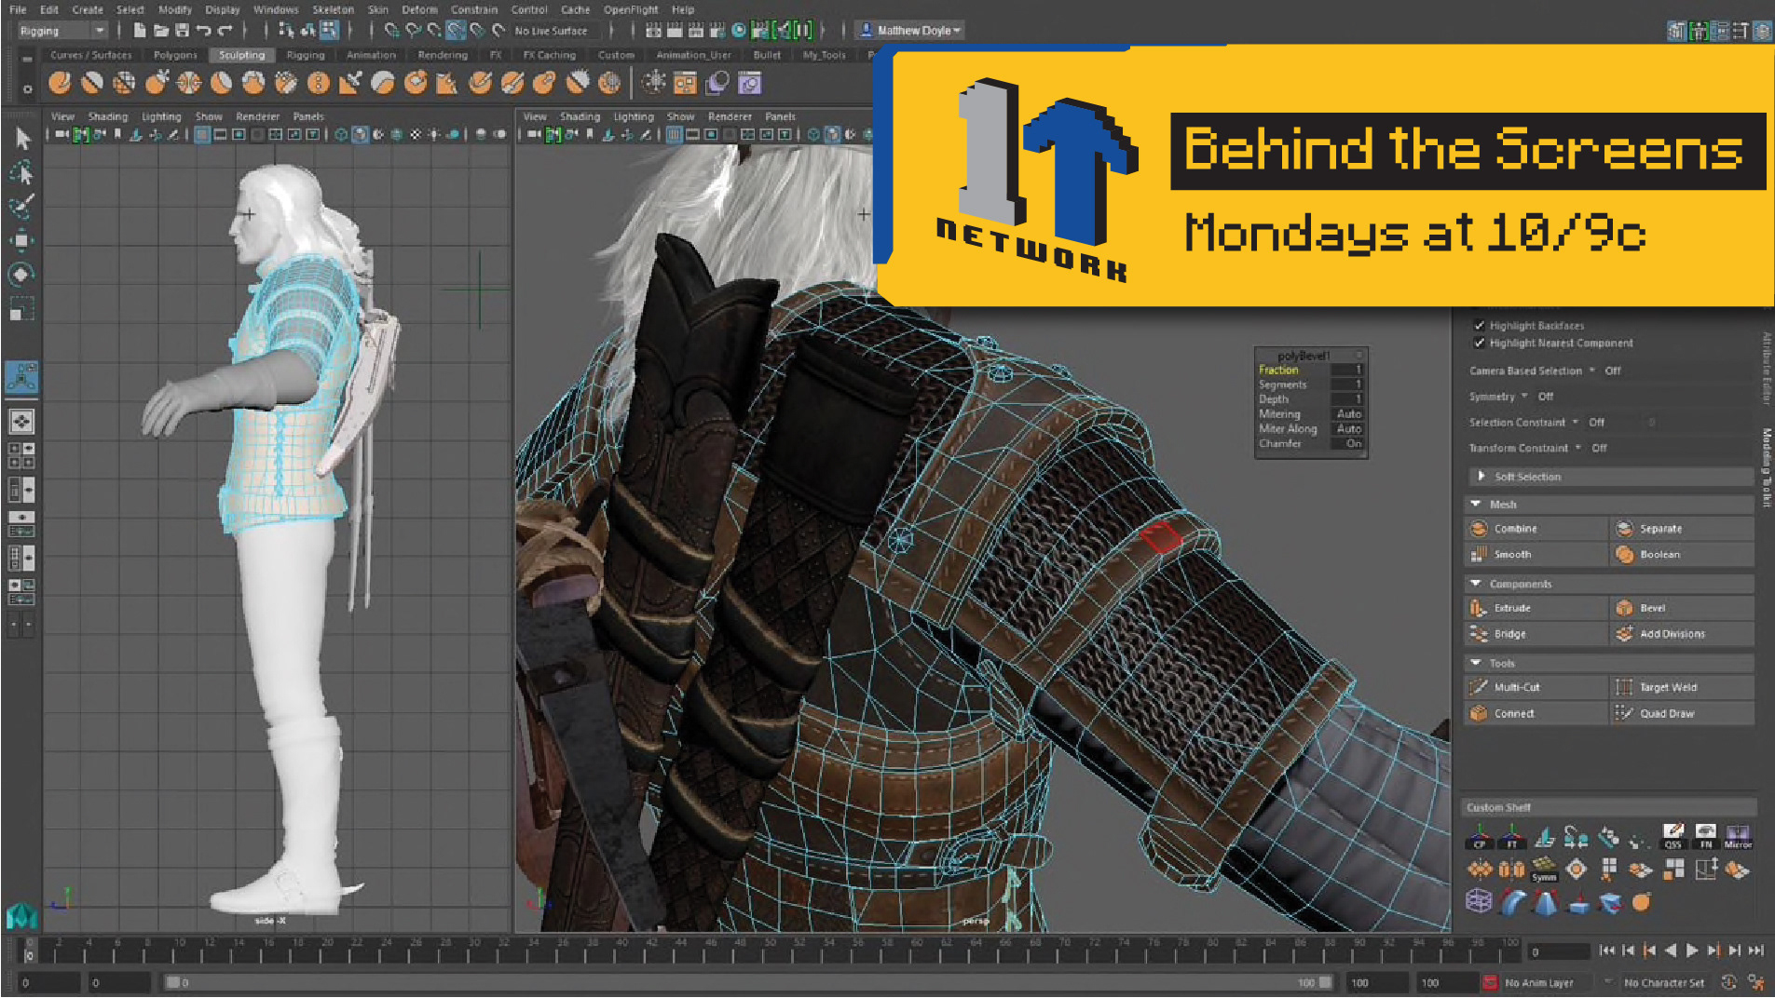Viewport: 1775px width, 998px height.
Task: Click the Bridge button
Action: point(1536,634)
